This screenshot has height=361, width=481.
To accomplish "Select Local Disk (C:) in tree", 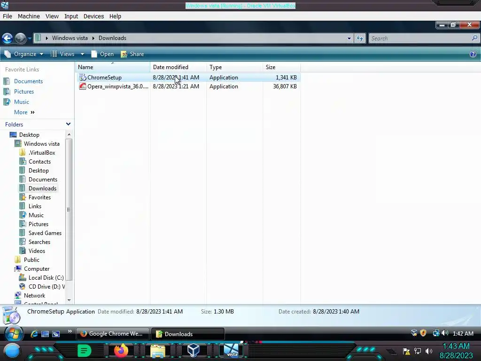I will (46, 277).
